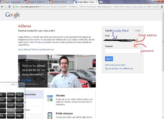164x119 pixels.
Task: Tap the PrtScn key on on-screen keyboard
Action: [x=11, y=111]
